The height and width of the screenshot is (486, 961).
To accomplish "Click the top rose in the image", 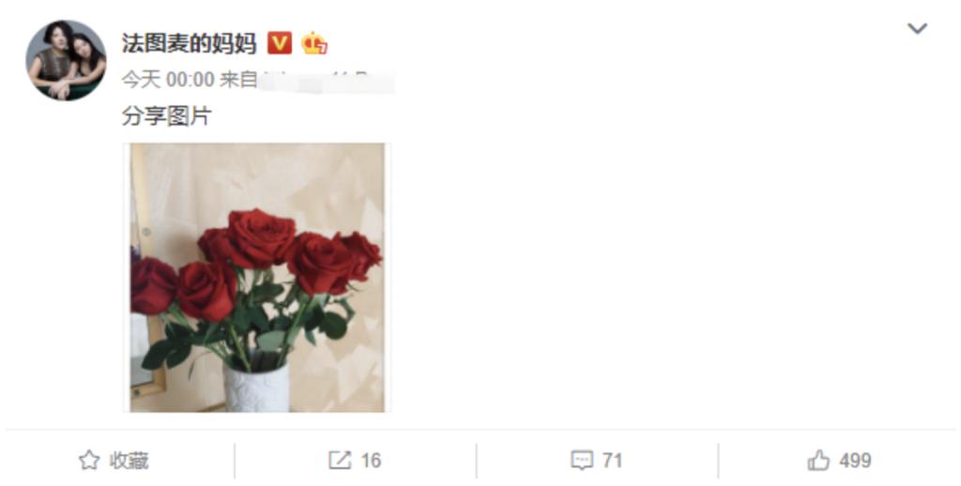I will [261, 237].
